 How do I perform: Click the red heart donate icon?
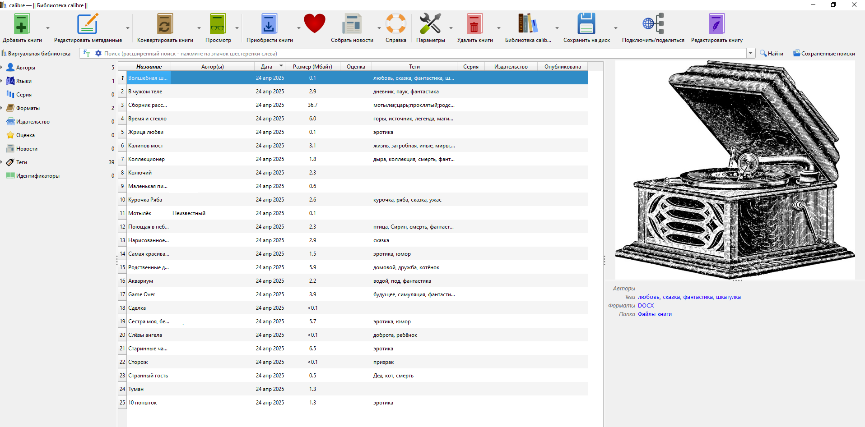pos(315,23)
